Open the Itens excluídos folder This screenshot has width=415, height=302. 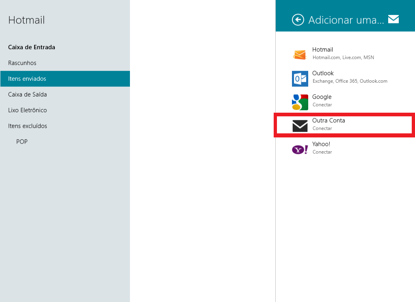[x=28, y=126]
